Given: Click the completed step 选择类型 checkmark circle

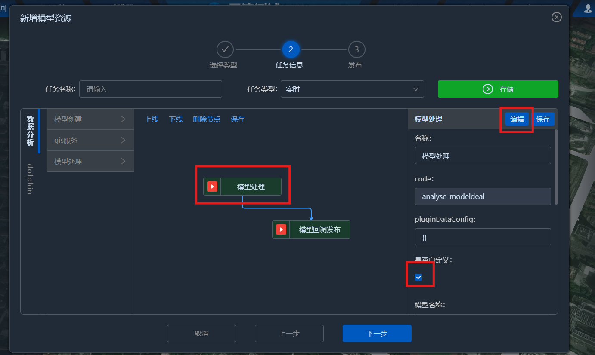Looking at the screenshot, I should point(225,50).
